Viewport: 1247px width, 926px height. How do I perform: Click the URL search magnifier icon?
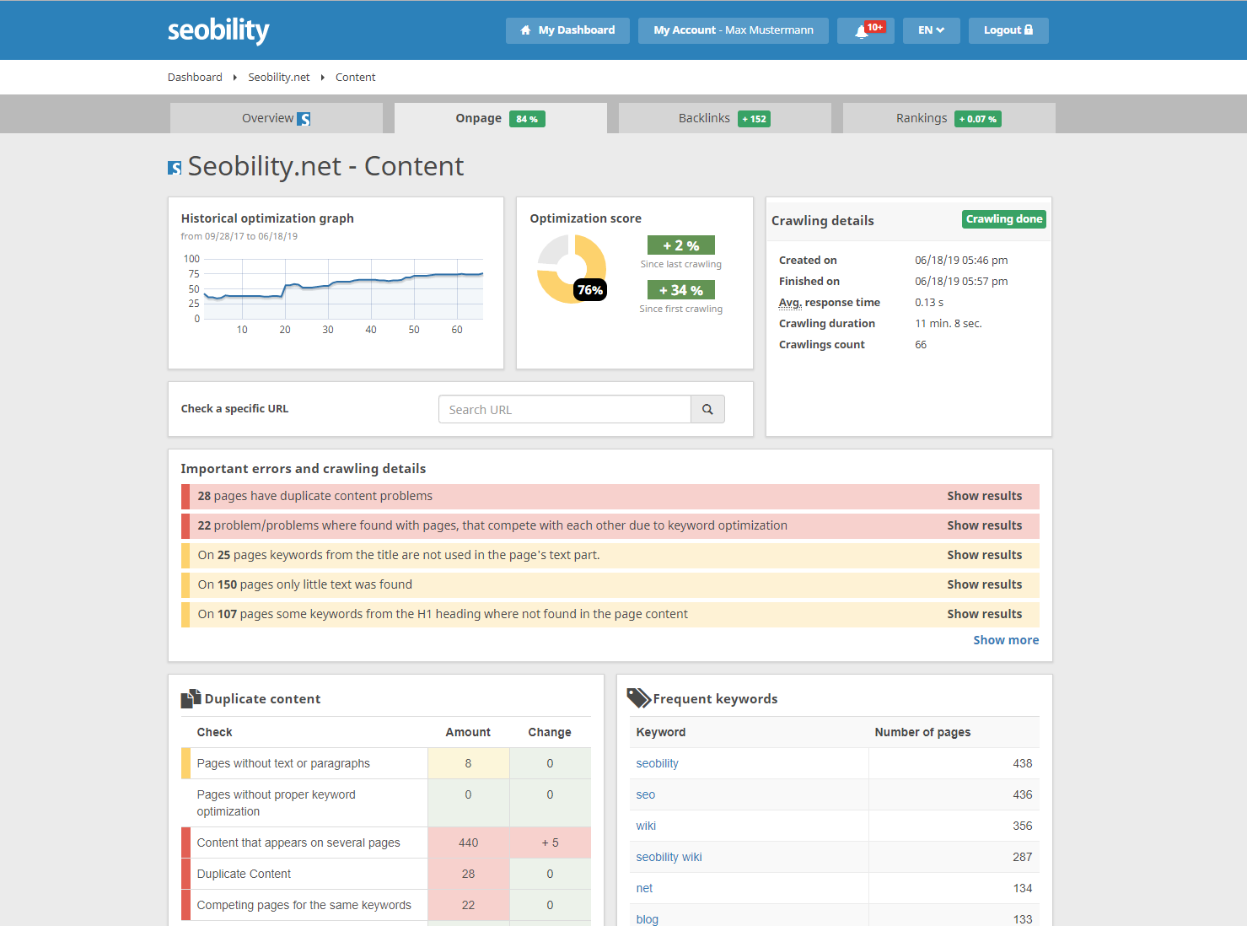tap(707, 409)
